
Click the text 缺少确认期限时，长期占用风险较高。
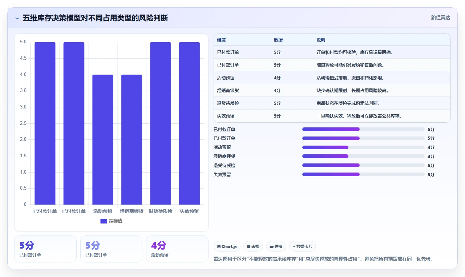tap(353, 91)
